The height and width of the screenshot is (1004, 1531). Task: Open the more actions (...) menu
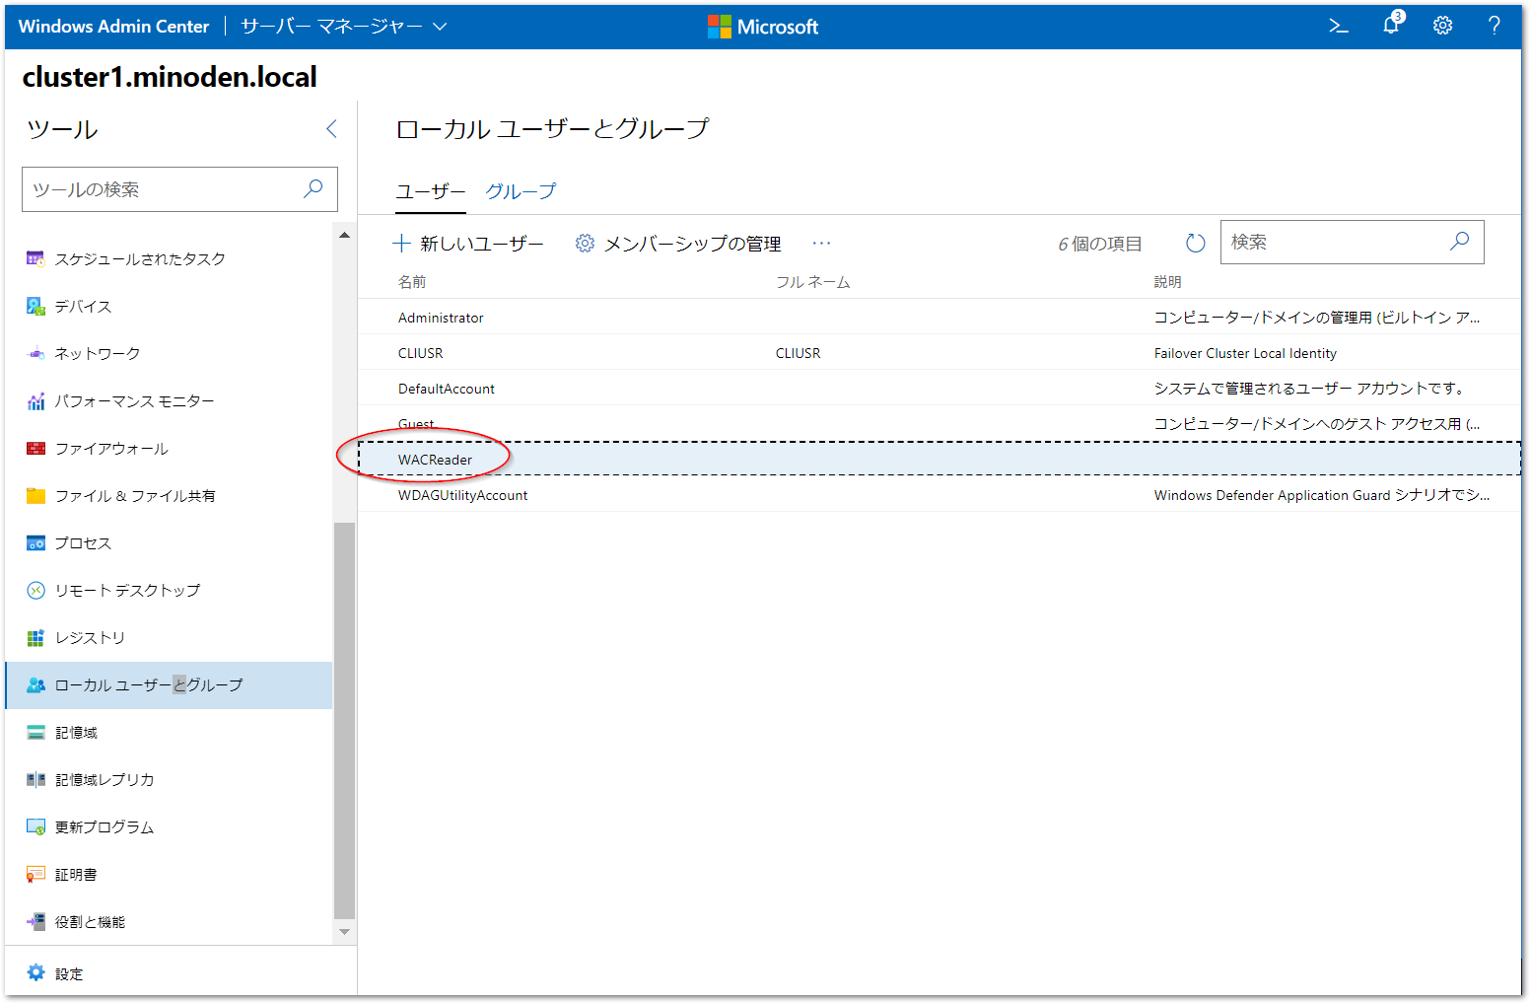pos(821,243)
